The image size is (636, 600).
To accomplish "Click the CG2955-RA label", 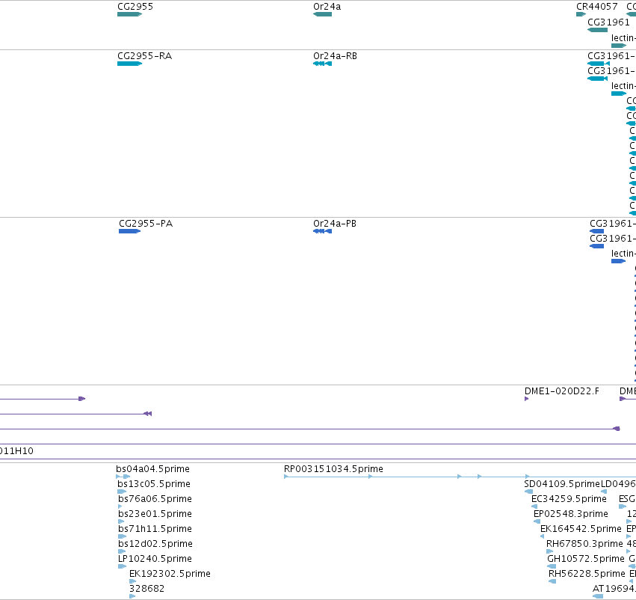I will [x=145, y=55].
